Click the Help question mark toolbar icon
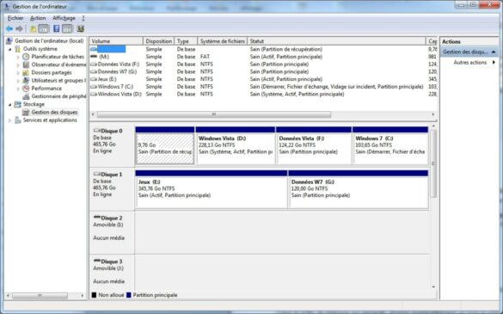 (x=56, y=29)
